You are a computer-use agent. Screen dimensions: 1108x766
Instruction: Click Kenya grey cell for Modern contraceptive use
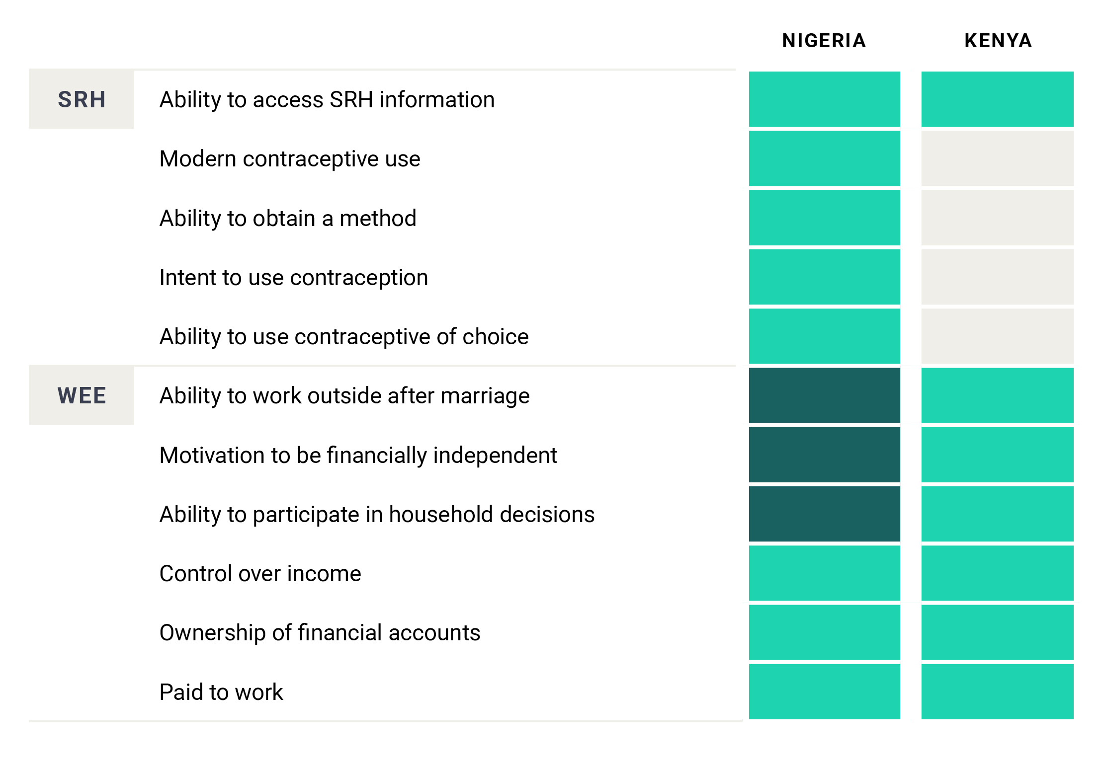997,158
